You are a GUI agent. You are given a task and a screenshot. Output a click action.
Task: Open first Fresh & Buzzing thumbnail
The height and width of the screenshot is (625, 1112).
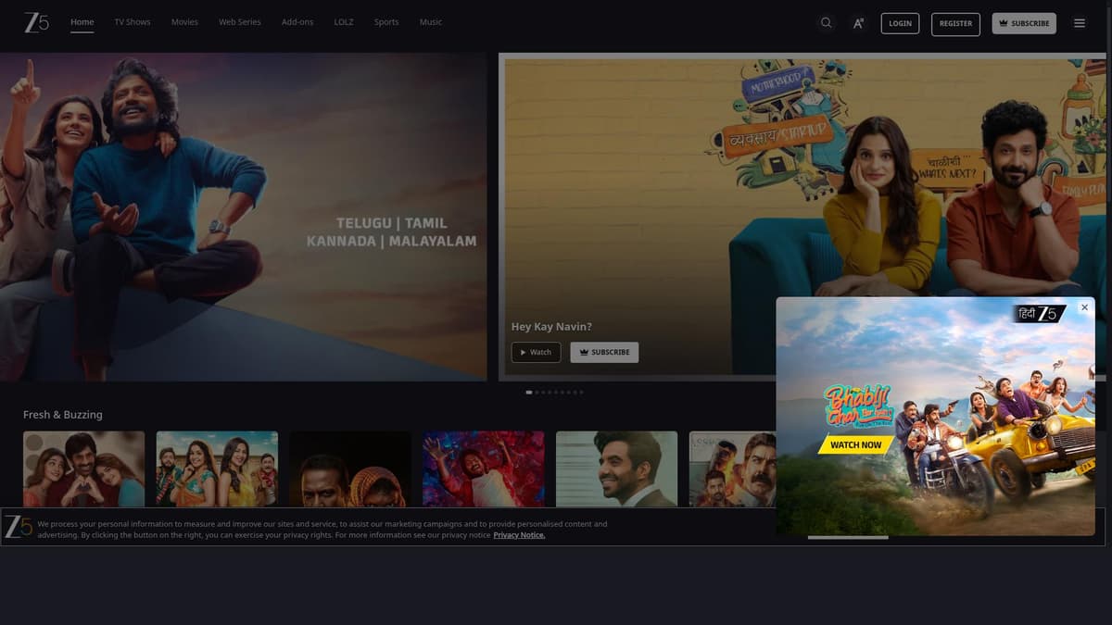[83, 469]
